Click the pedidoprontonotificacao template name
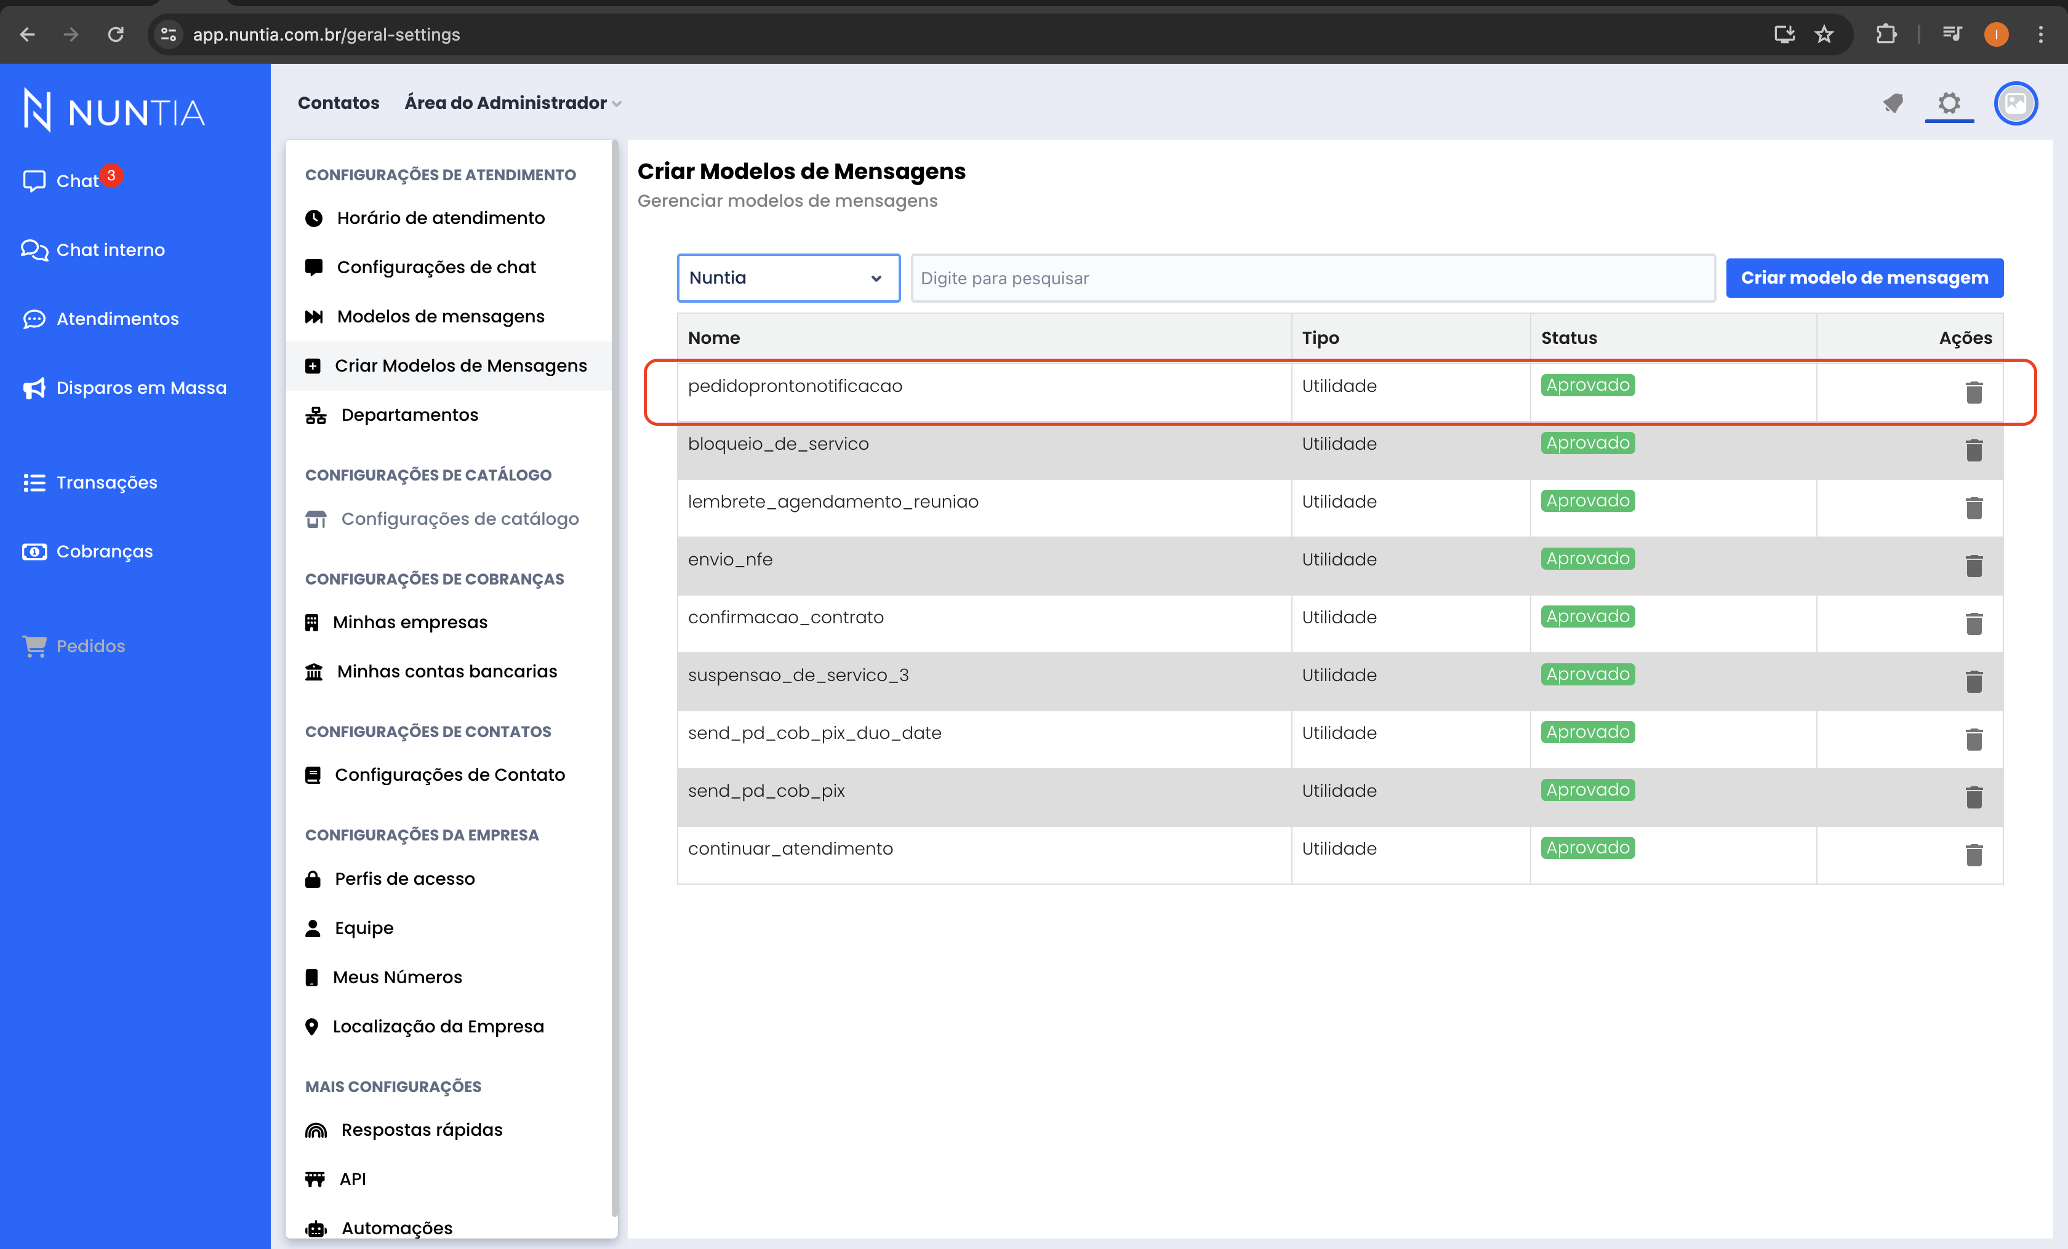Viewport: 2068px width, 1249px height. pos(795,386)
